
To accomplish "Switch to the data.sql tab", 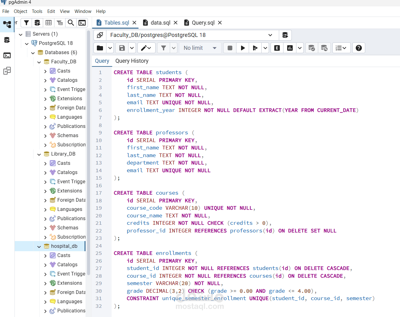I will coord(160,23).
